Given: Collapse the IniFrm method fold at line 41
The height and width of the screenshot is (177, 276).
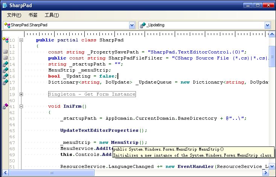Looking at the screenshot, I should pos(21,106).
